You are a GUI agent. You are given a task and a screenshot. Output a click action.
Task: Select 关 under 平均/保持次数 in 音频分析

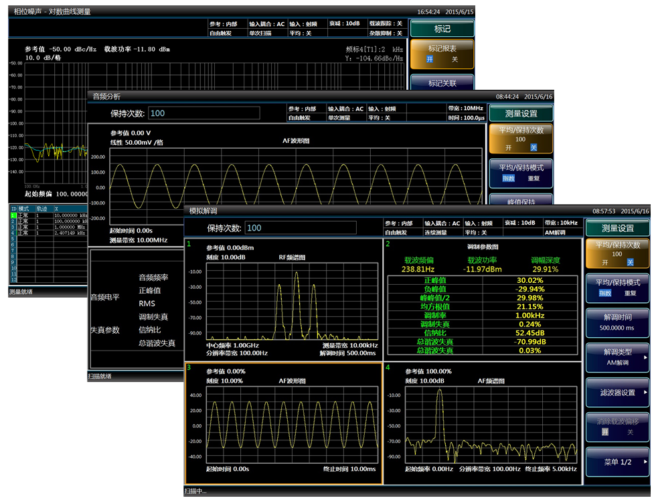coord(534,147)
